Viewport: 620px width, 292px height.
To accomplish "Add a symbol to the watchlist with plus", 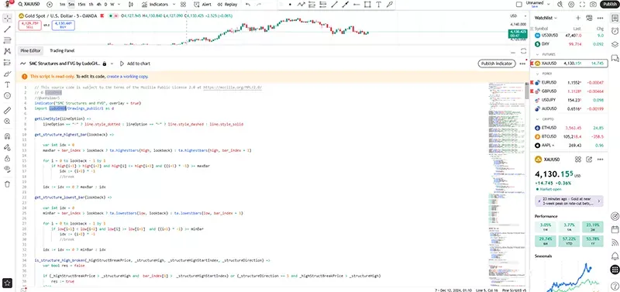I will tap(578, 18).
